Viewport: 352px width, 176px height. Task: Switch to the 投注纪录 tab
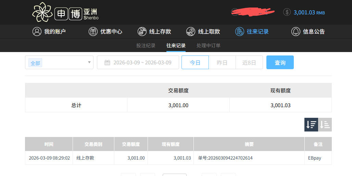click(x=146, y=46)
